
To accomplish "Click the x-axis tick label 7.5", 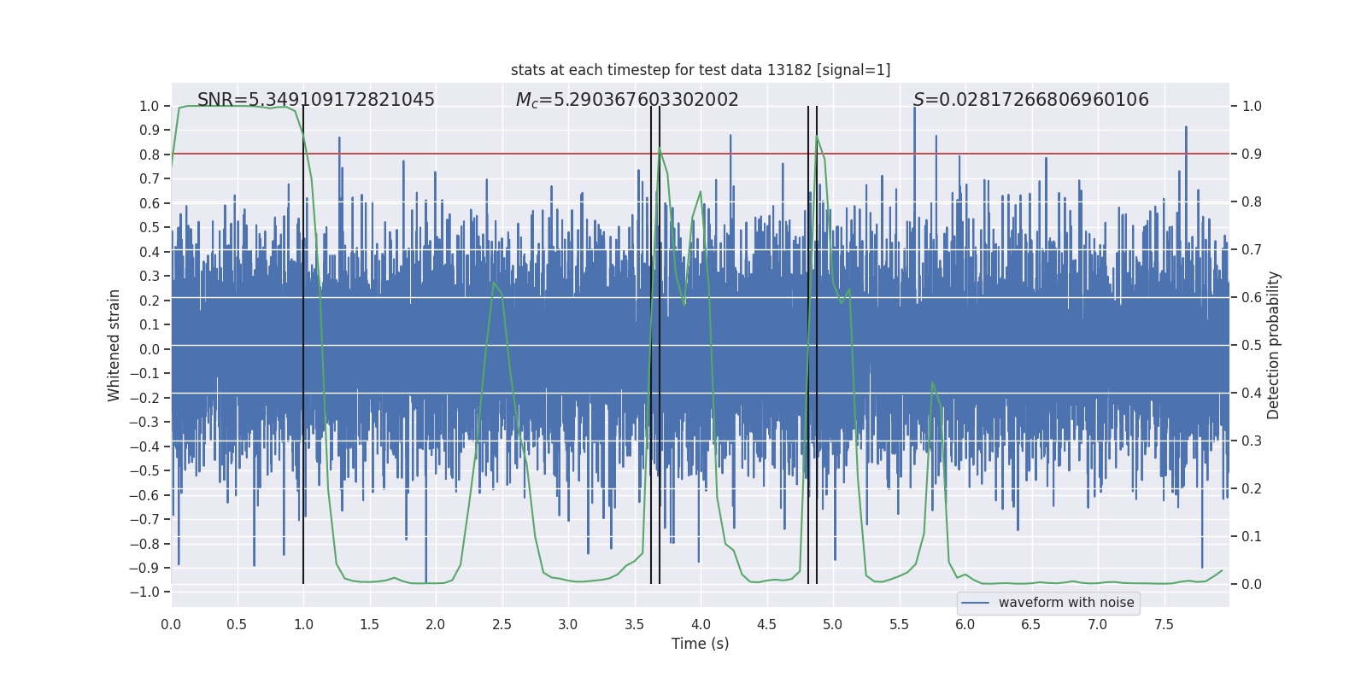I will (1164, 625).
